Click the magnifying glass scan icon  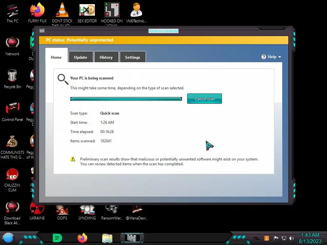(63, 79)
